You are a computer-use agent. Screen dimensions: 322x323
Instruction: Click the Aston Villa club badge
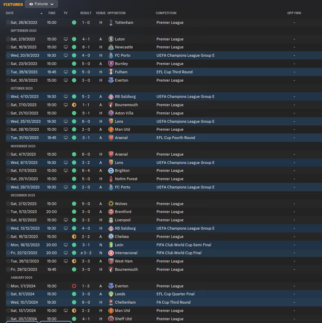pos(111,113)
